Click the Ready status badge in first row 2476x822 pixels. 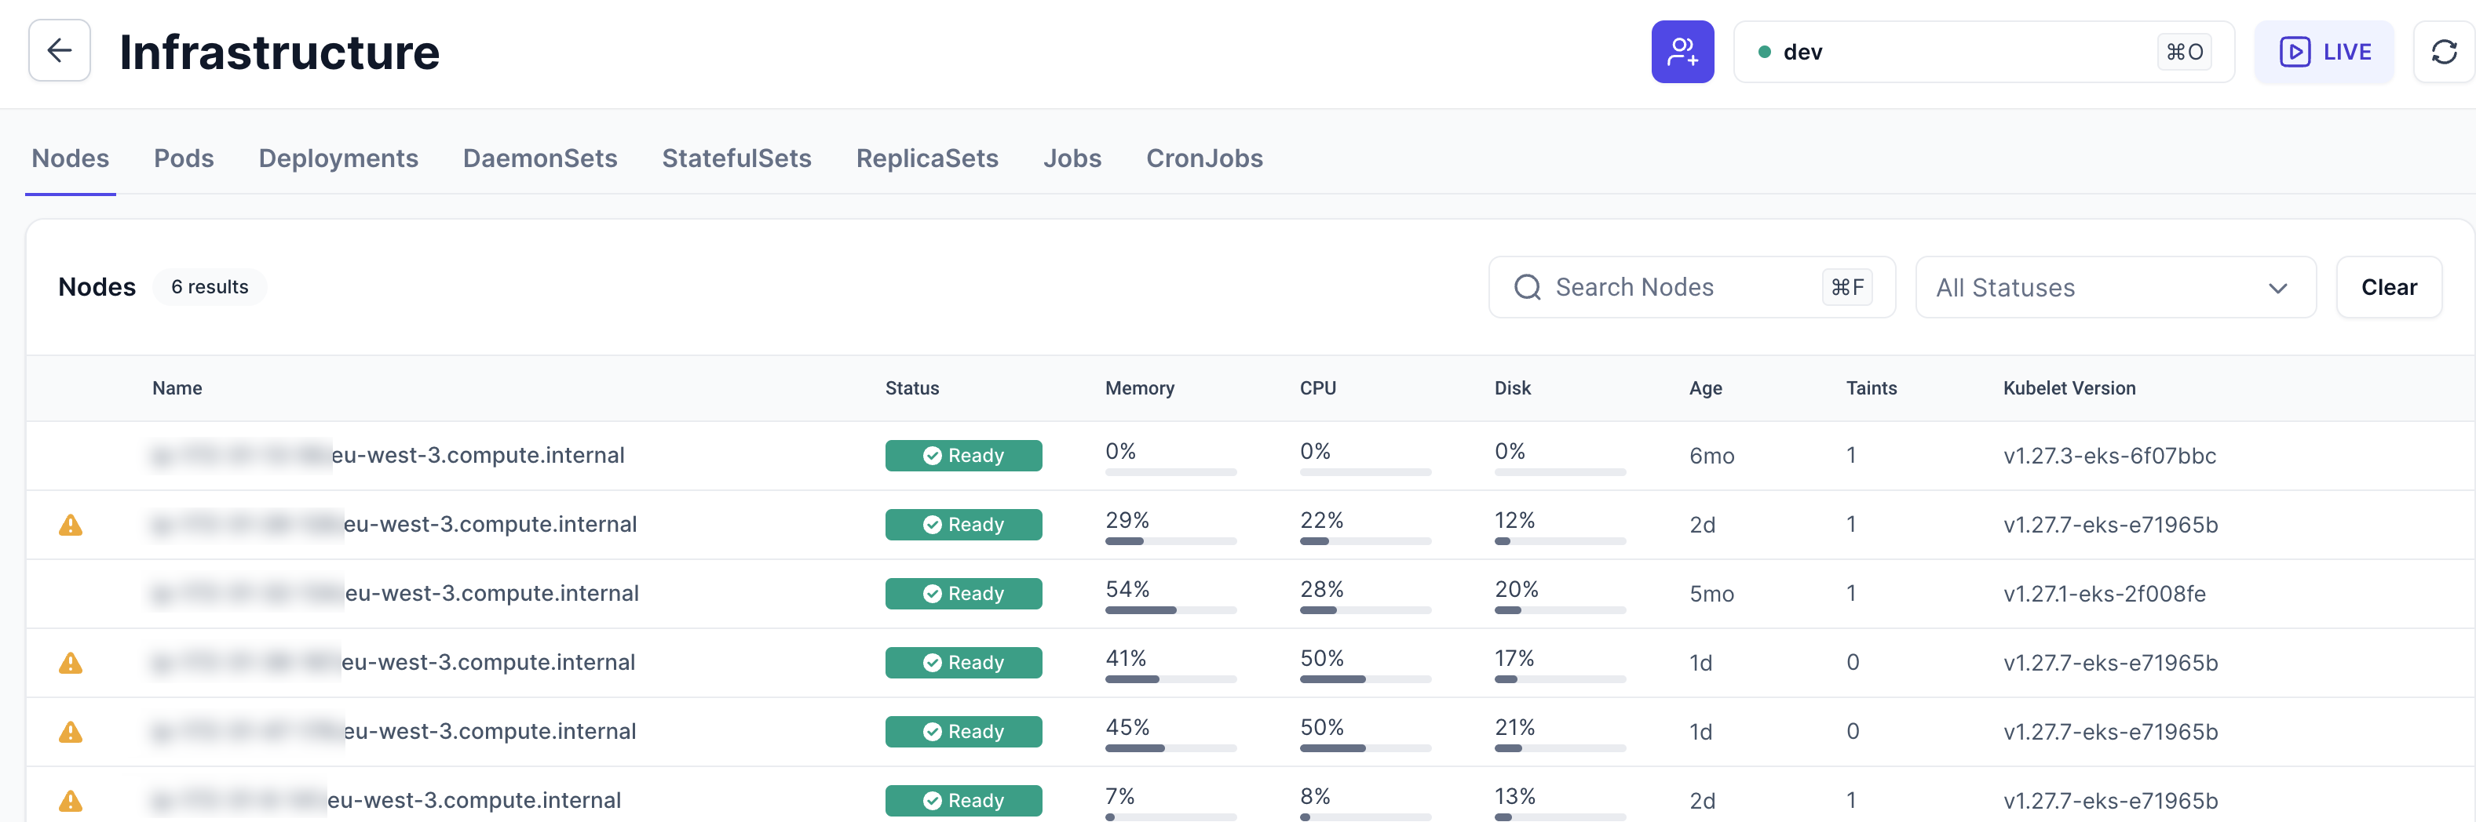(963, 456)
